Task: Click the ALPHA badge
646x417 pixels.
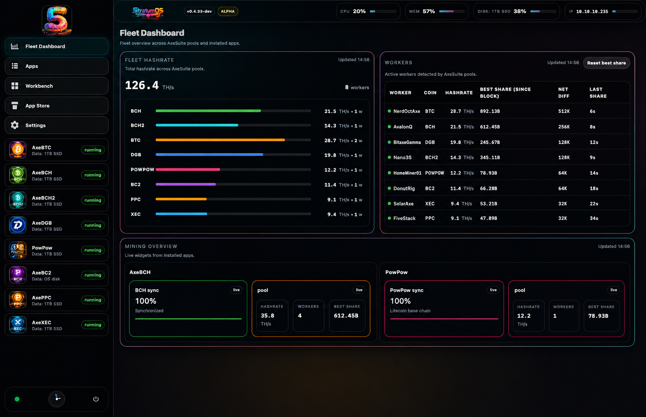Action: pos(228,12)
